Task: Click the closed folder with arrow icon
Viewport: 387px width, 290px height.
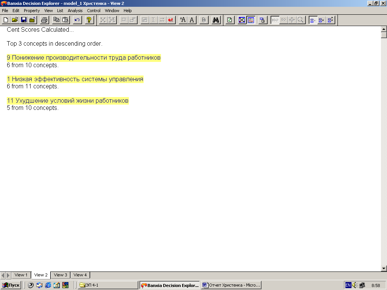Action: [x=33, y=20]
